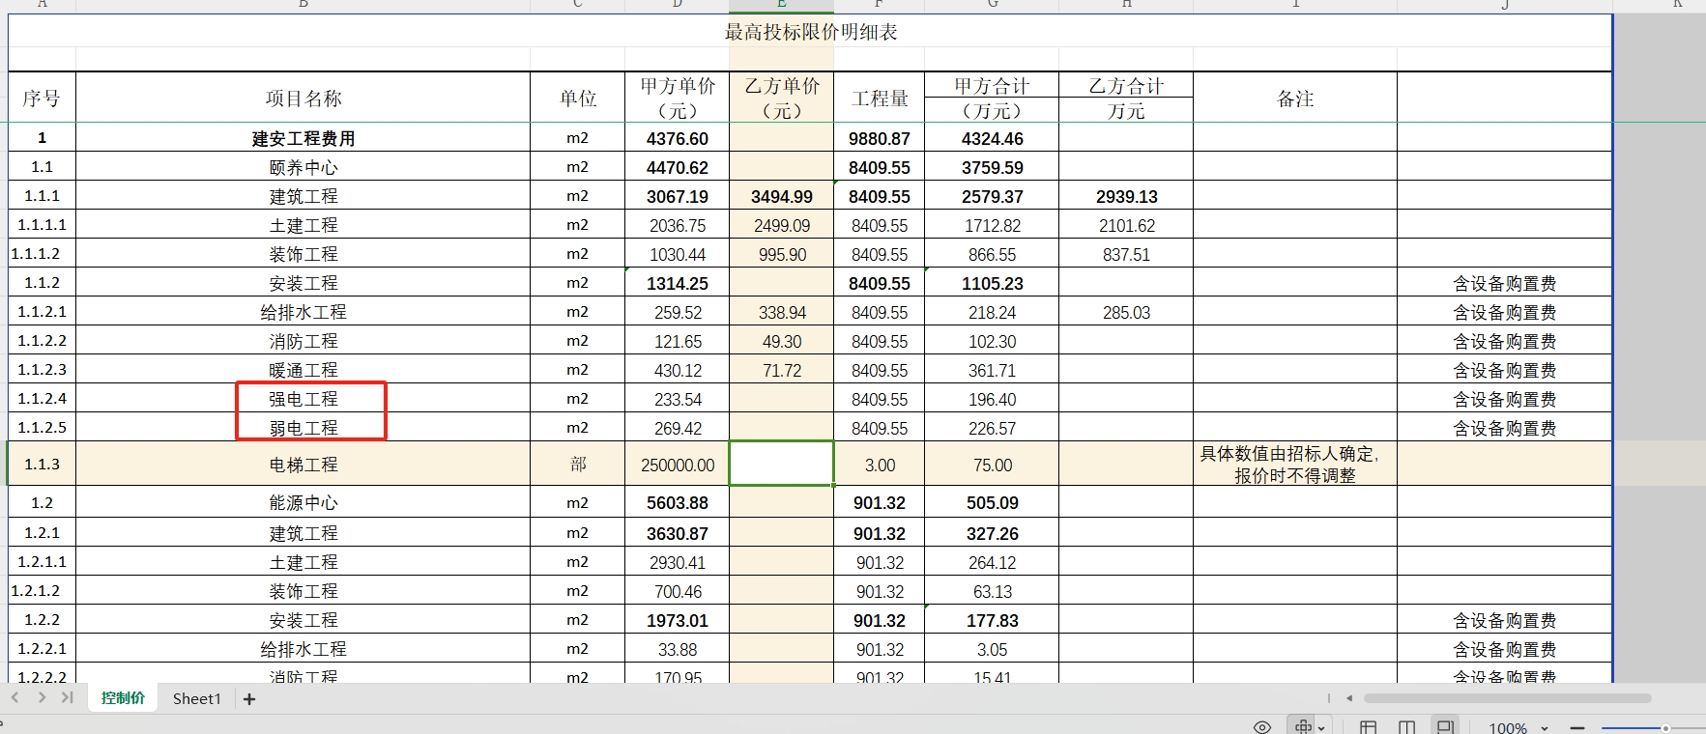The width and height of the screenshot is (1706, 734).
Task: Select cell 9880.87
Action: tap(879, 138)
